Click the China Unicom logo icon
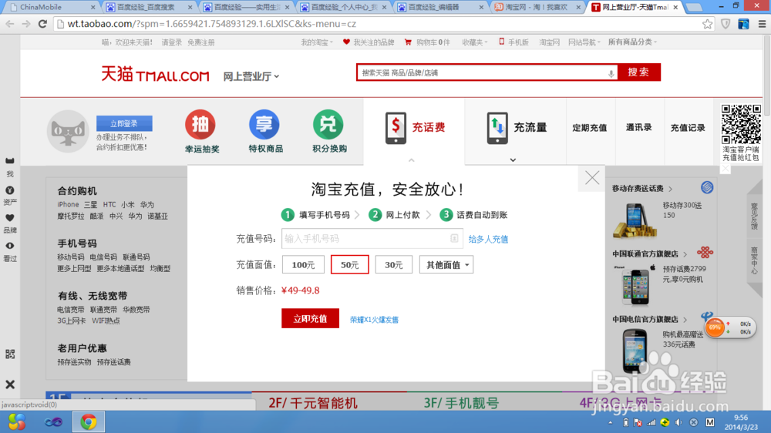The height and width of the screenshot is (433, 771). click(x=705, y=253)
